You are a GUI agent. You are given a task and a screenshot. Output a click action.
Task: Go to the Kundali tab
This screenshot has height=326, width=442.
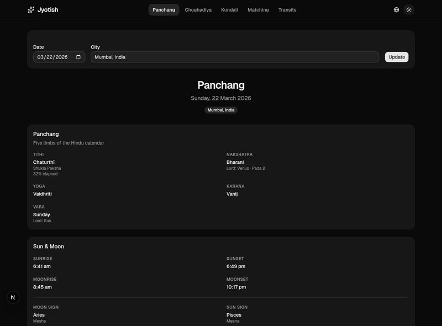point(229,10)
